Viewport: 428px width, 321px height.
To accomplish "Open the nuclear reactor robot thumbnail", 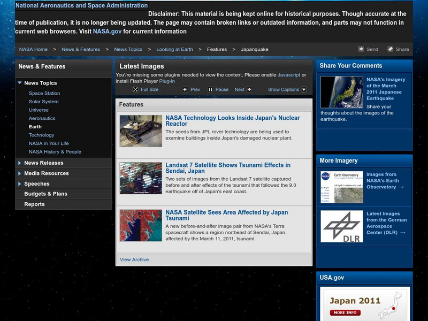I will pyautogui.click(x=141, y=131).
